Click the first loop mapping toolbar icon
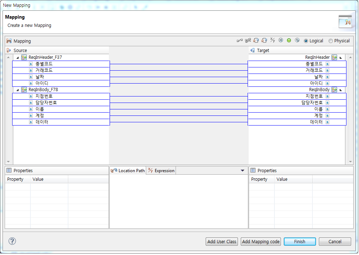The height and width of the screenshot is (255, 359). coord(256,41)
